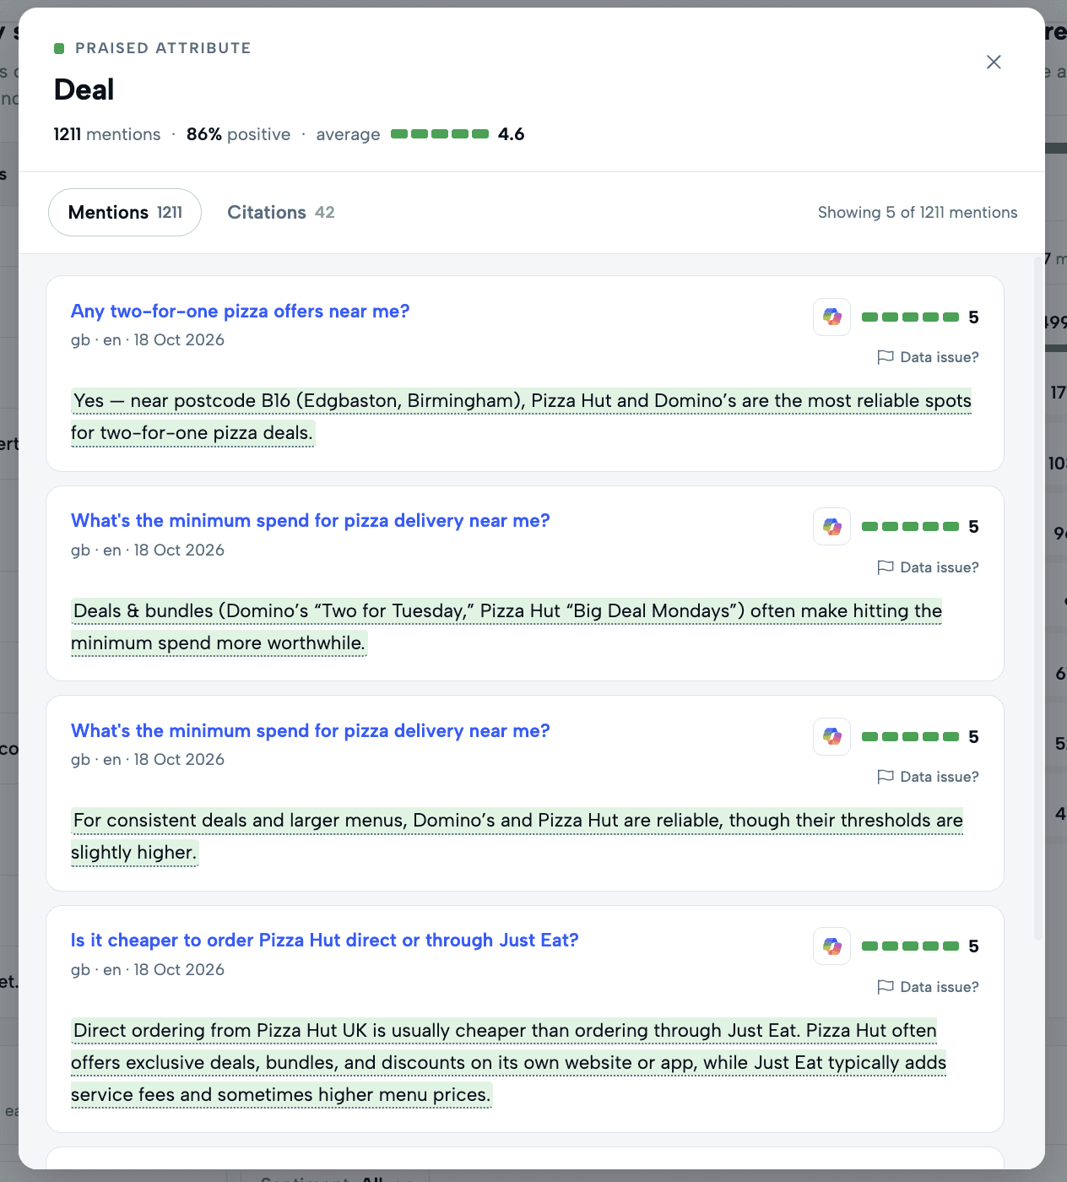This screenshot has height=1182, width=1067.
Task: Open the "Is it cheaper to order Pizza Hut direct" question
Action: 324,940
